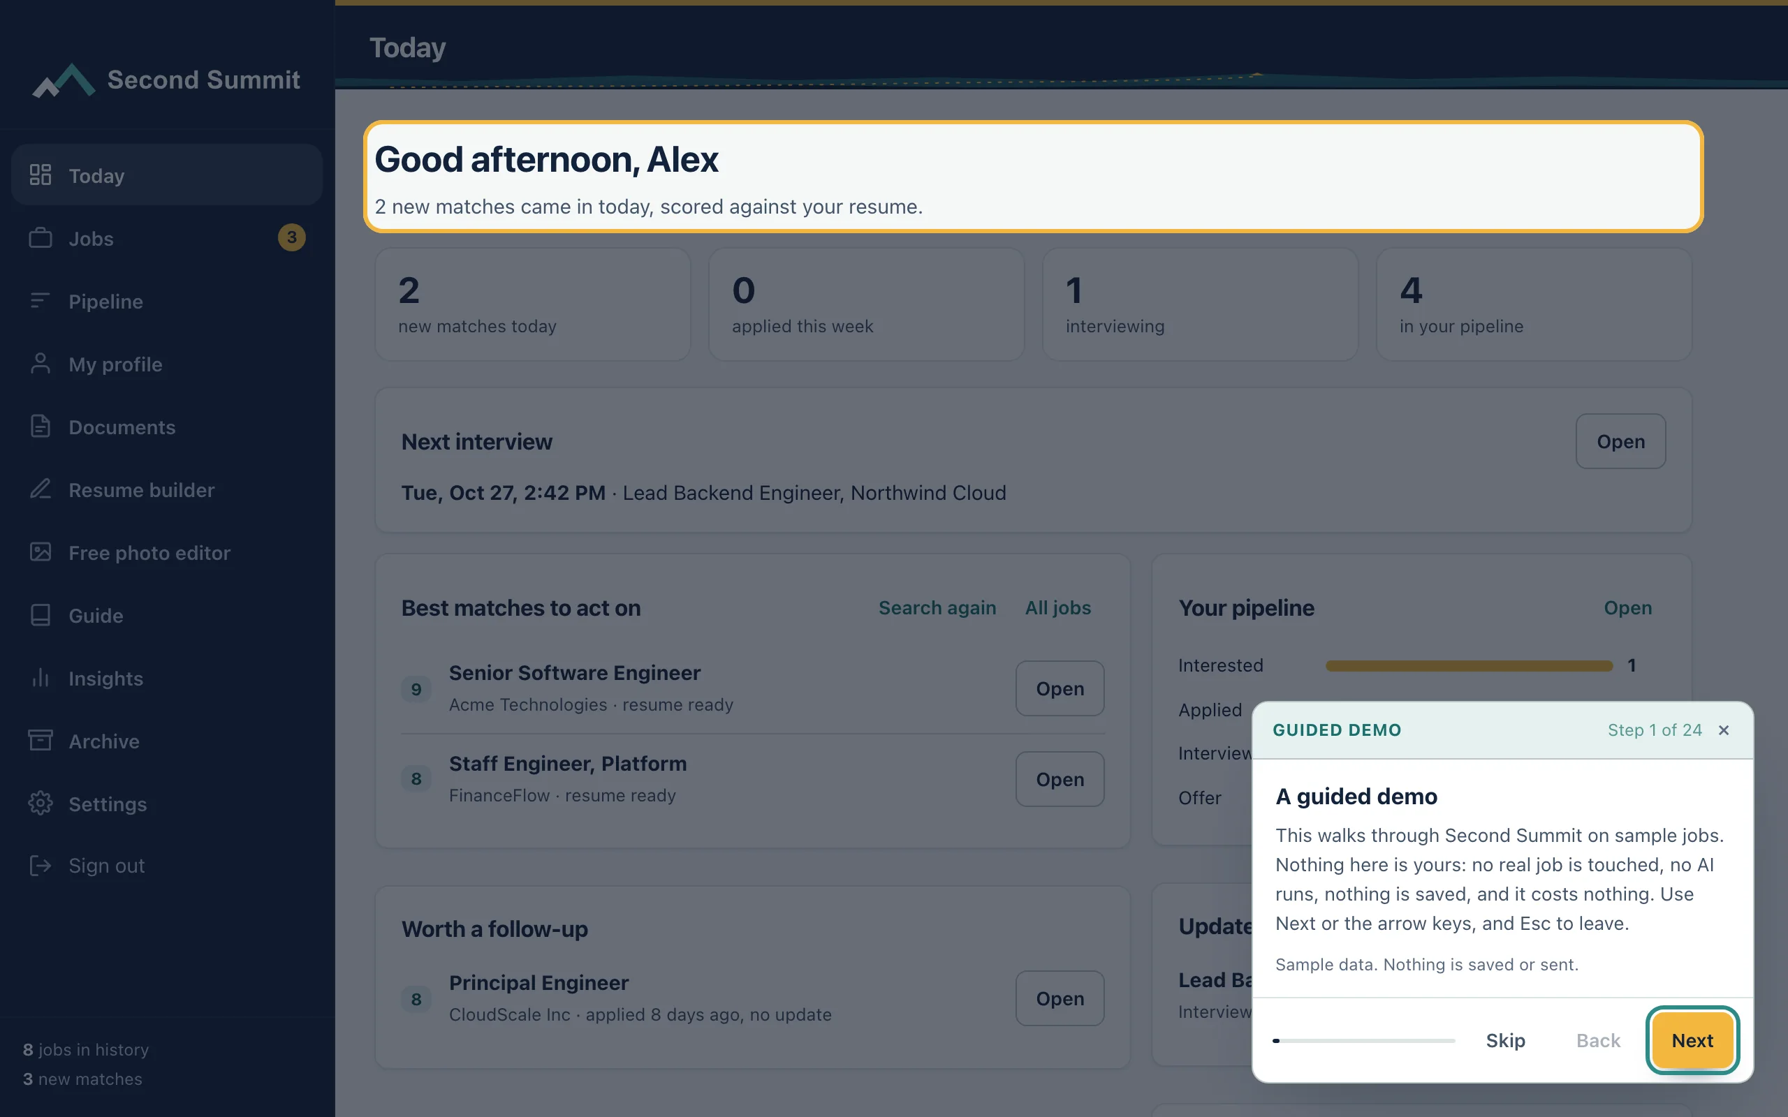Click the Insights bar chart icon
Viewport: 1788px width, 1117px height.
click(40, 677)
